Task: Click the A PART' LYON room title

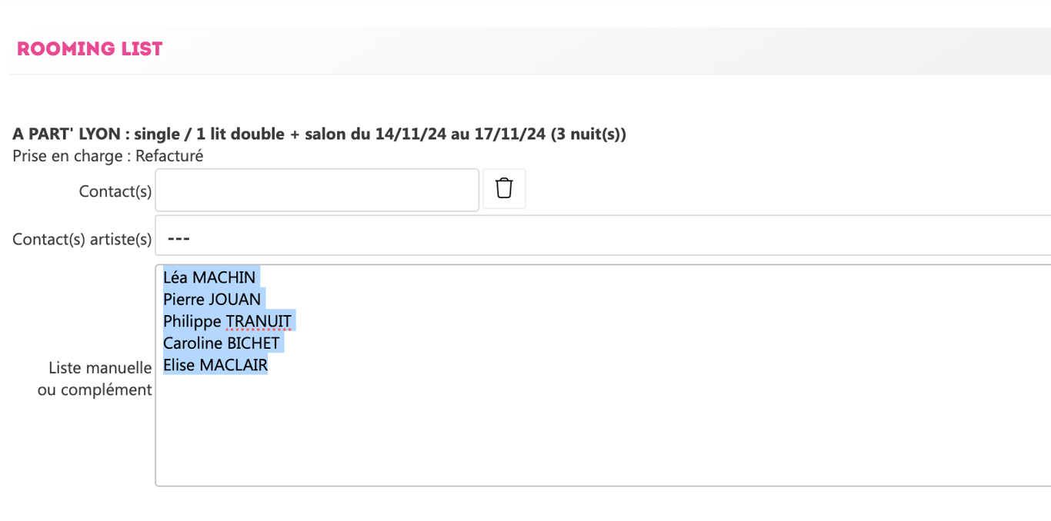Action: click(66, 134)
